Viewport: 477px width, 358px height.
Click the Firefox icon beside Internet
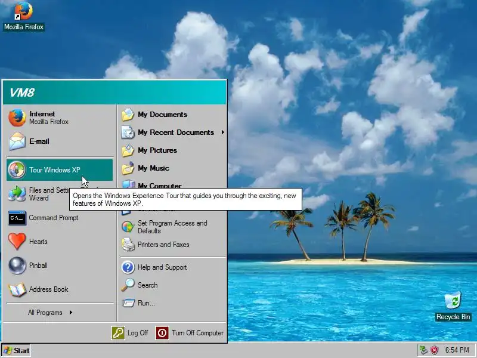pos(17,118)
